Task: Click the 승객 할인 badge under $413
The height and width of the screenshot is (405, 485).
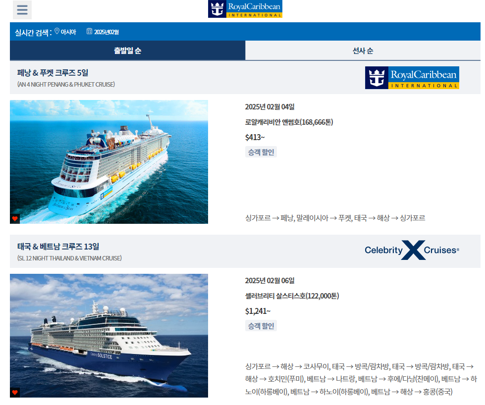Action: click(x=261, y=152)
